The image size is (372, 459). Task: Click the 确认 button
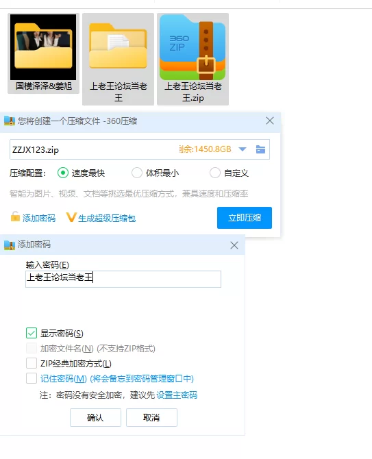pos(95,417)
